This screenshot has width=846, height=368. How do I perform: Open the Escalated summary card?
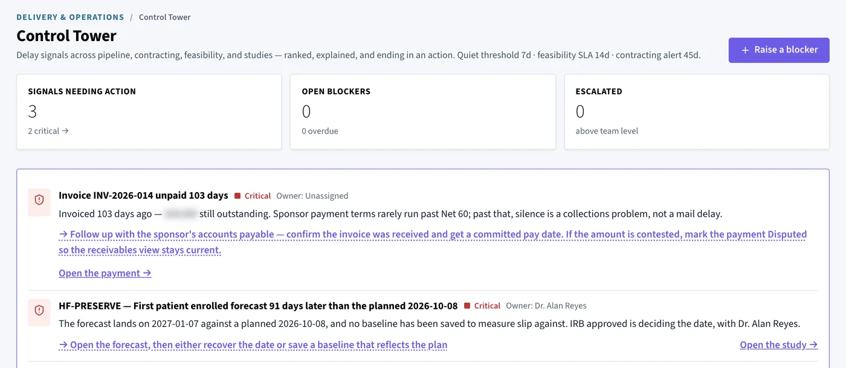[697, 112]
